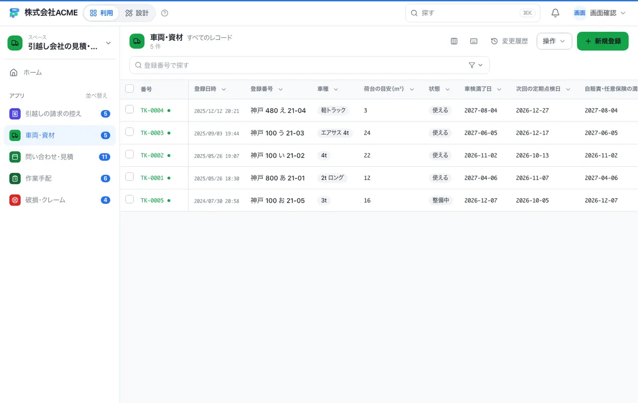
Task: Click the home icon in sidebar
Action: (x=14, y=72)
